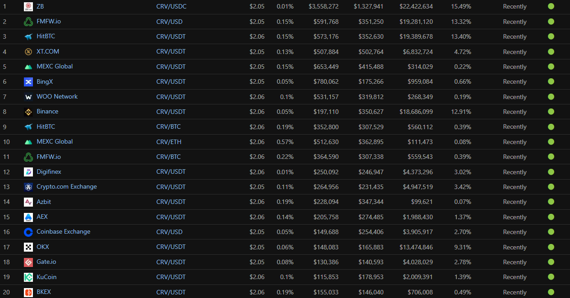The height and width of the screenshot is (298, 570).
Task: Click the Binance logo icon
Action: (x=28, y=112)
